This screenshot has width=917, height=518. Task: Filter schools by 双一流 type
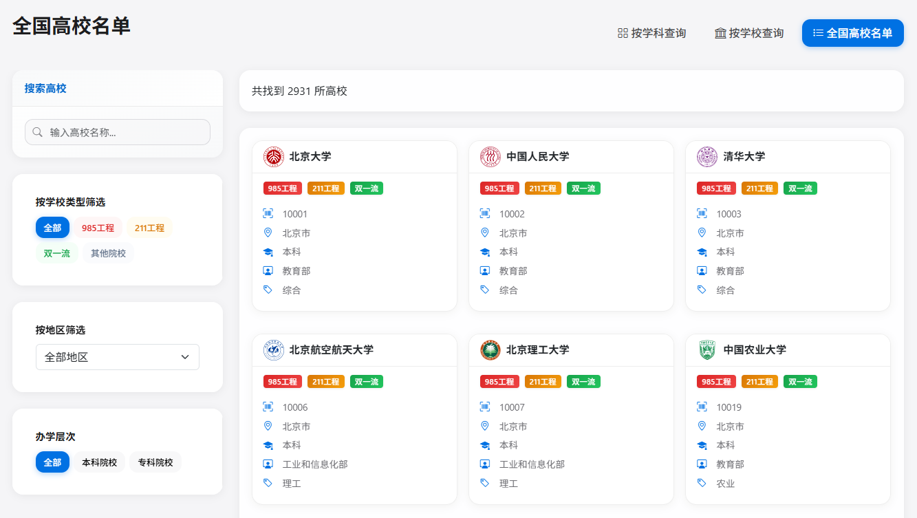pyautogui.click(x=57, y=253)
